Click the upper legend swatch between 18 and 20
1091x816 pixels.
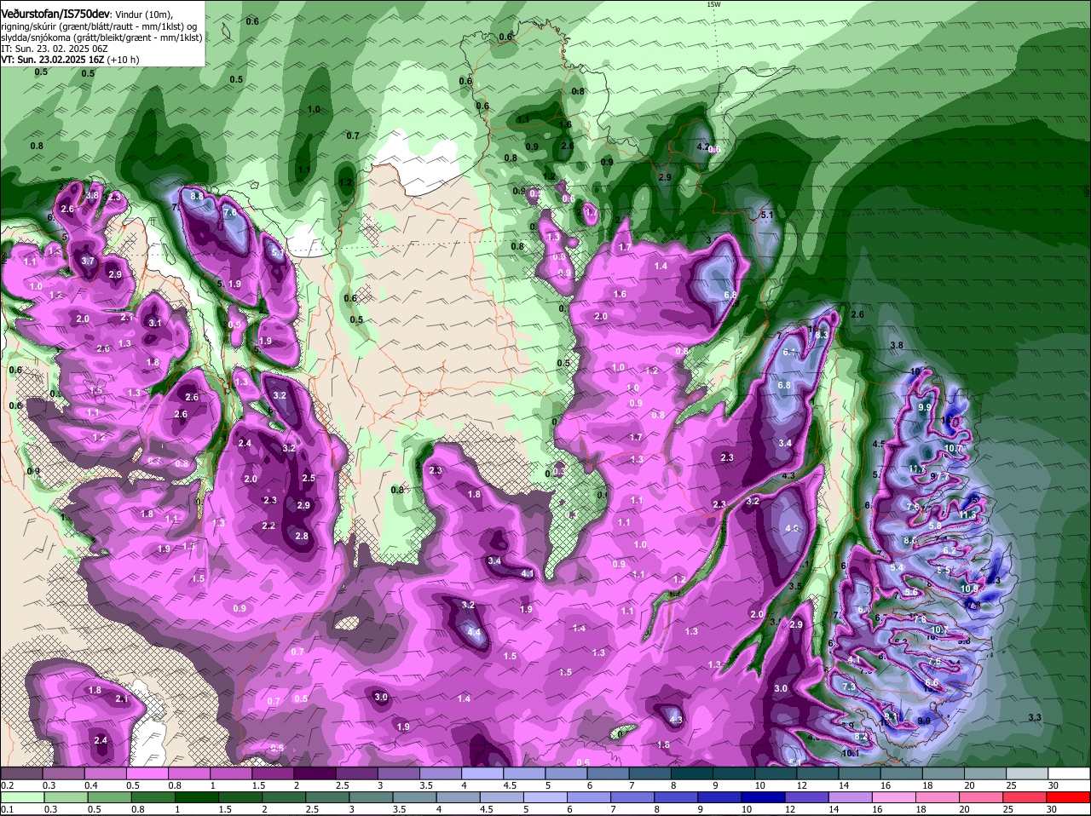(x=945, y=773)
